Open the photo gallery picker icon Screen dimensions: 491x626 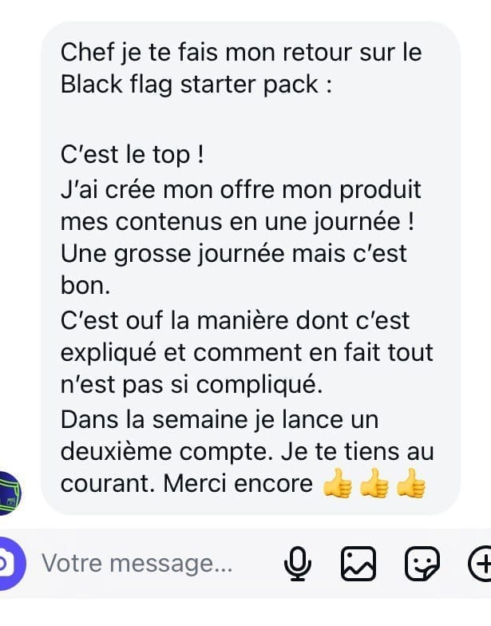(358, 564)
